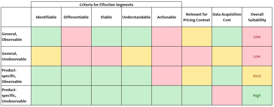Select the Med suitability cell
The height and width of the screenshot is (107, 274).
point(257,76)
